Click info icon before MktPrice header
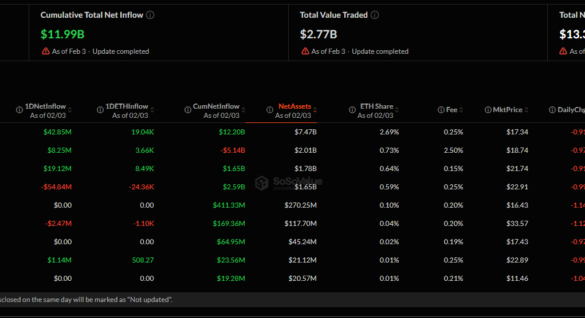This screenshot has height=318, width=585. tap(488, 110)
